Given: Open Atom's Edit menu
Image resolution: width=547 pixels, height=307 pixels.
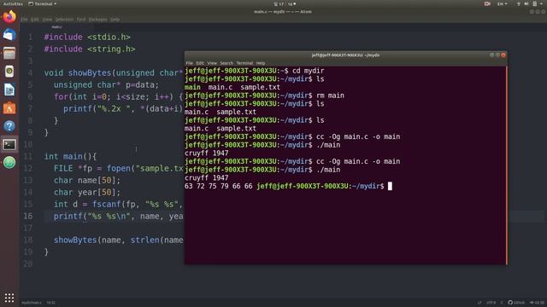Looking at the screenshot, I should coord(35,20).
